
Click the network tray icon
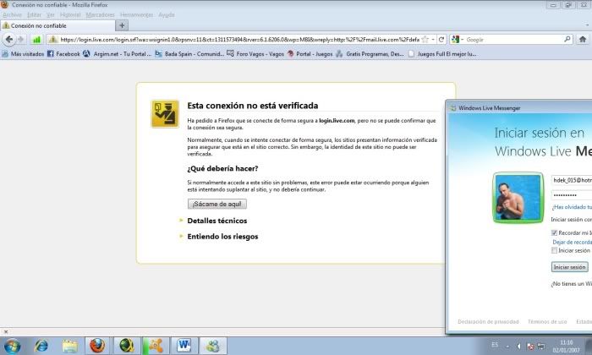point(541,346)
